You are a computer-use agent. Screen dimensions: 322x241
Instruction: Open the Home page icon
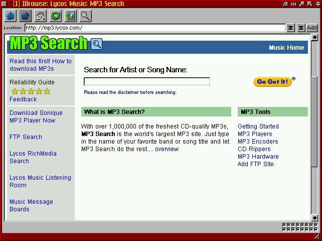pos(40,16)
